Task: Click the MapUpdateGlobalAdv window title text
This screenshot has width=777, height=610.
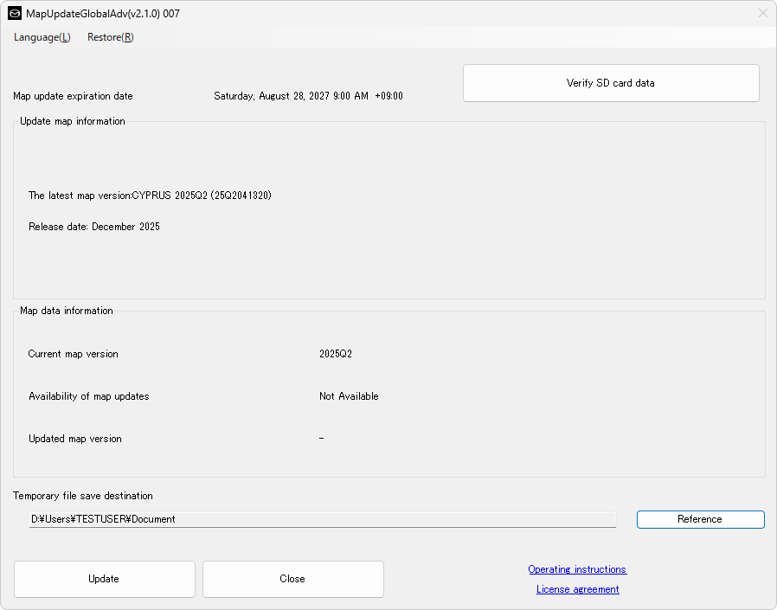Action: 103,14
